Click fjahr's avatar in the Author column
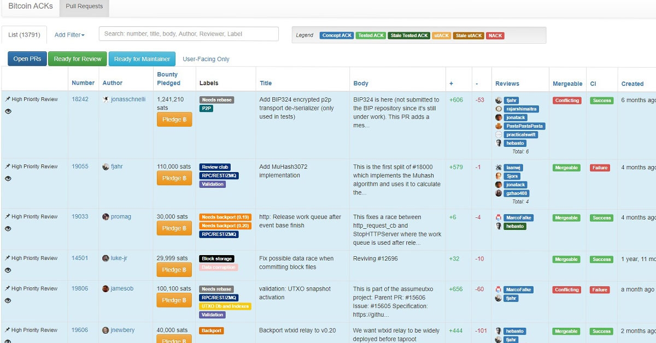 click(x=106, y=167)
